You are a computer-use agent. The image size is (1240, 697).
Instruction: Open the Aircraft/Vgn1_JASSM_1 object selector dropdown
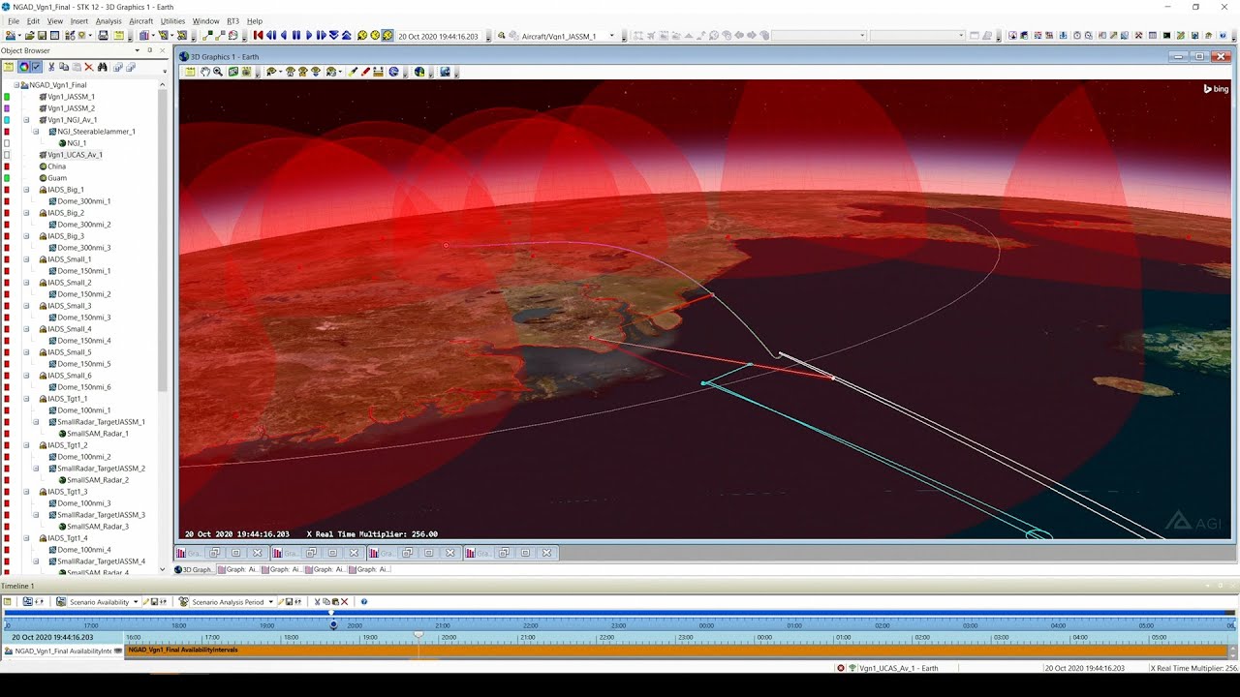coord(611,36)
